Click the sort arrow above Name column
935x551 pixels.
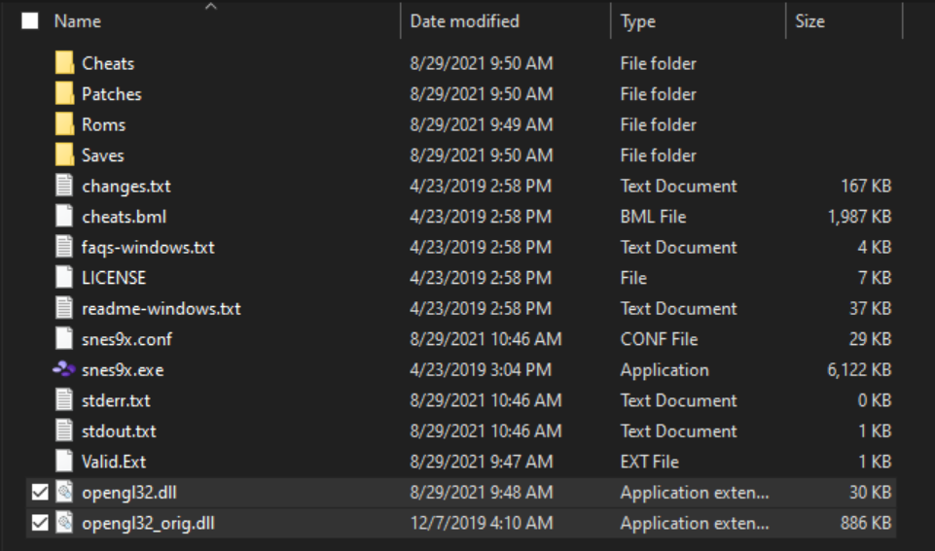click(210, 7)
